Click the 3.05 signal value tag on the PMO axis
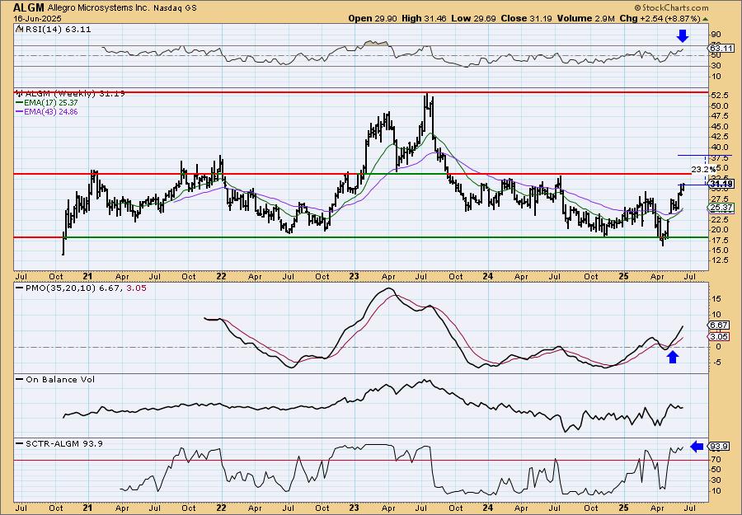 coord(719,336)
